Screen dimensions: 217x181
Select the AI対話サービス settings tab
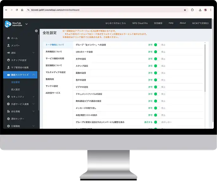[x=53, y=93]
